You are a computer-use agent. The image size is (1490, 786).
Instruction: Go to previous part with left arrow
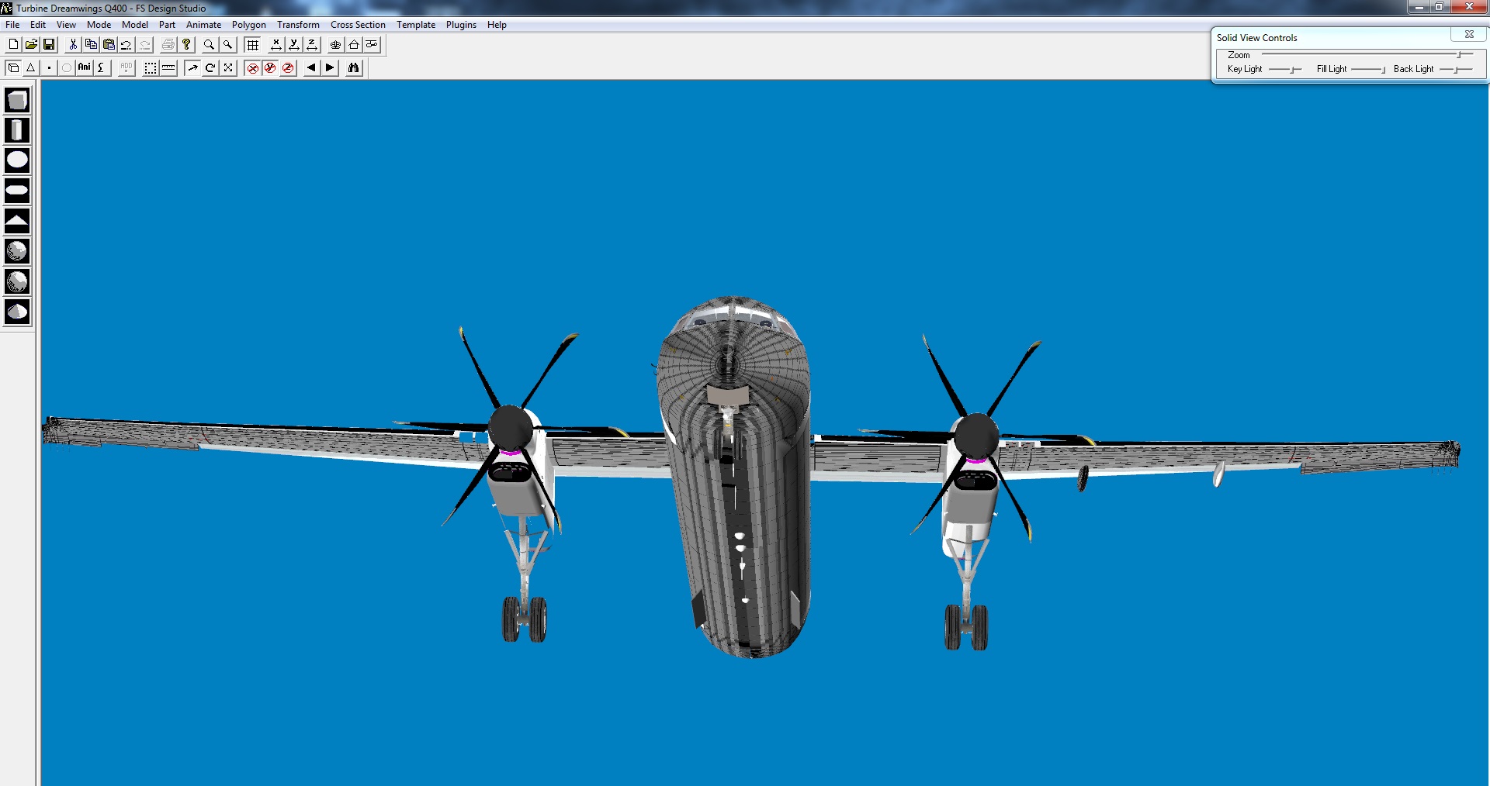click(x=311, y=68)
